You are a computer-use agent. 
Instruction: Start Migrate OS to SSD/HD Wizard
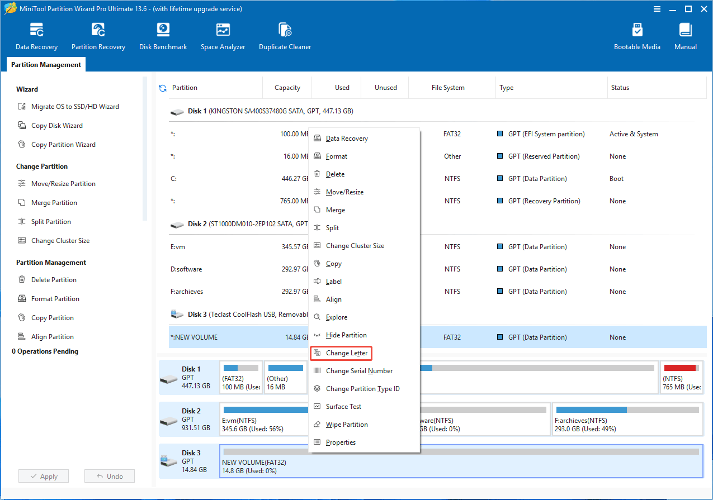point(68,107)
